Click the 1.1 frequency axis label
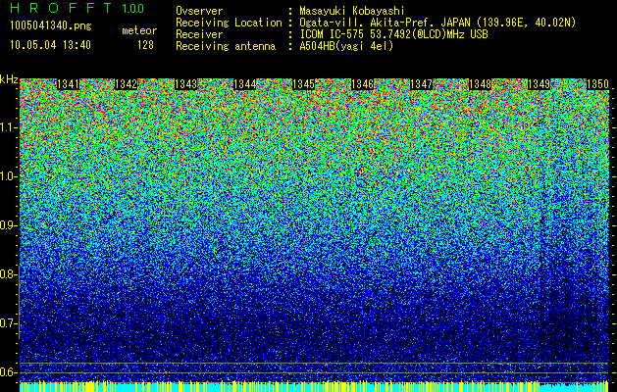Screen dimensions: 617x392 [8, 127]
